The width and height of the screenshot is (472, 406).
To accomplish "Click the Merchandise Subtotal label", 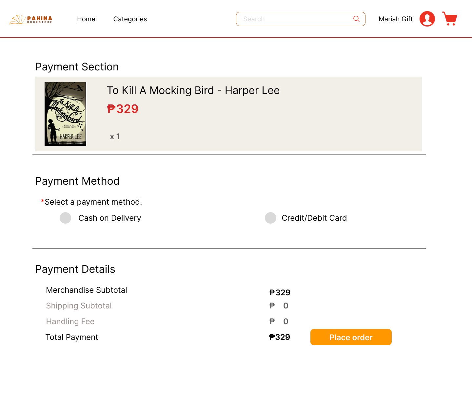I will (87, 290).
